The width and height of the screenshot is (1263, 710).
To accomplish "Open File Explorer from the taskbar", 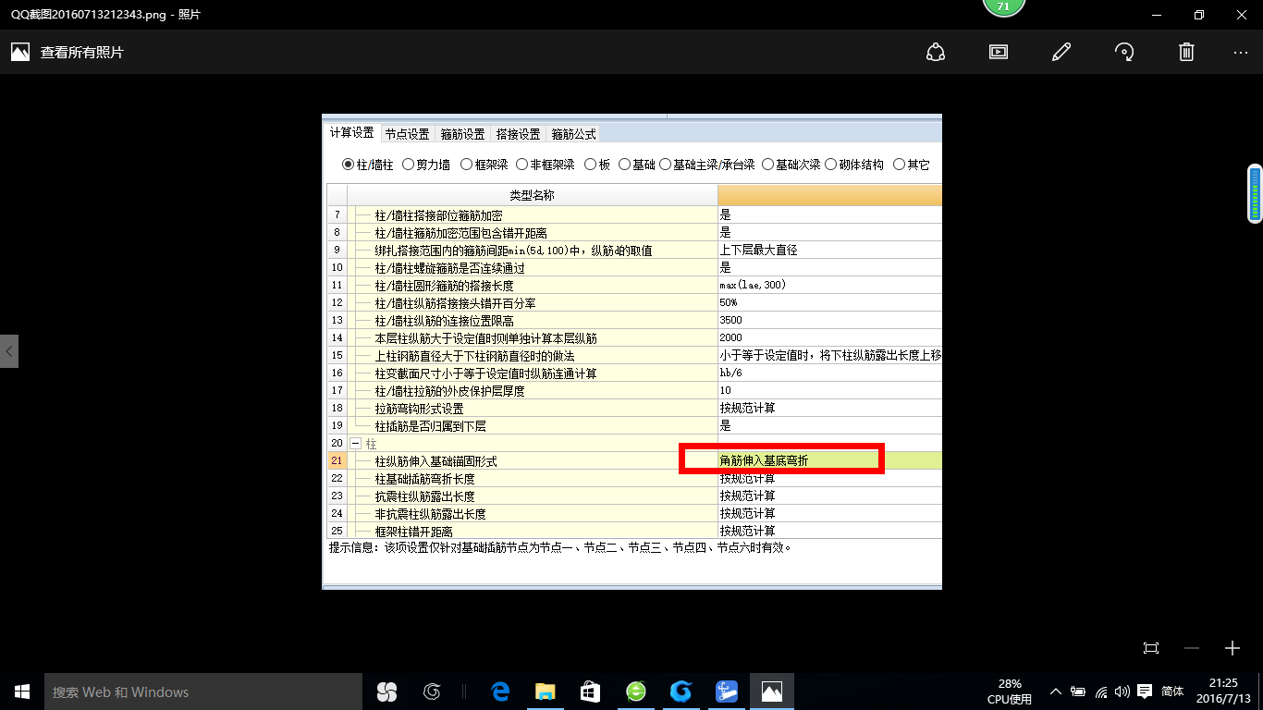I will pyautogui.click(x=545, y=692).
